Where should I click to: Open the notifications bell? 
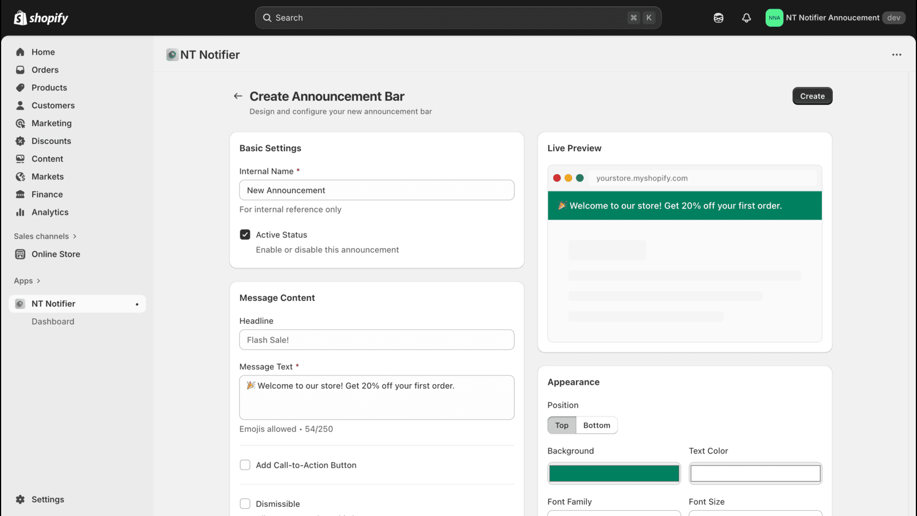tap(746, 18)
